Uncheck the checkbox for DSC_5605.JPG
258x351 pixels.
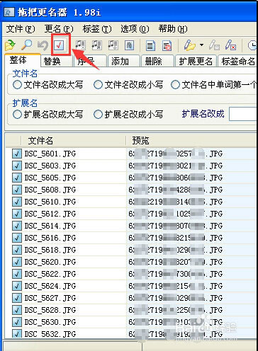(17, 178)
